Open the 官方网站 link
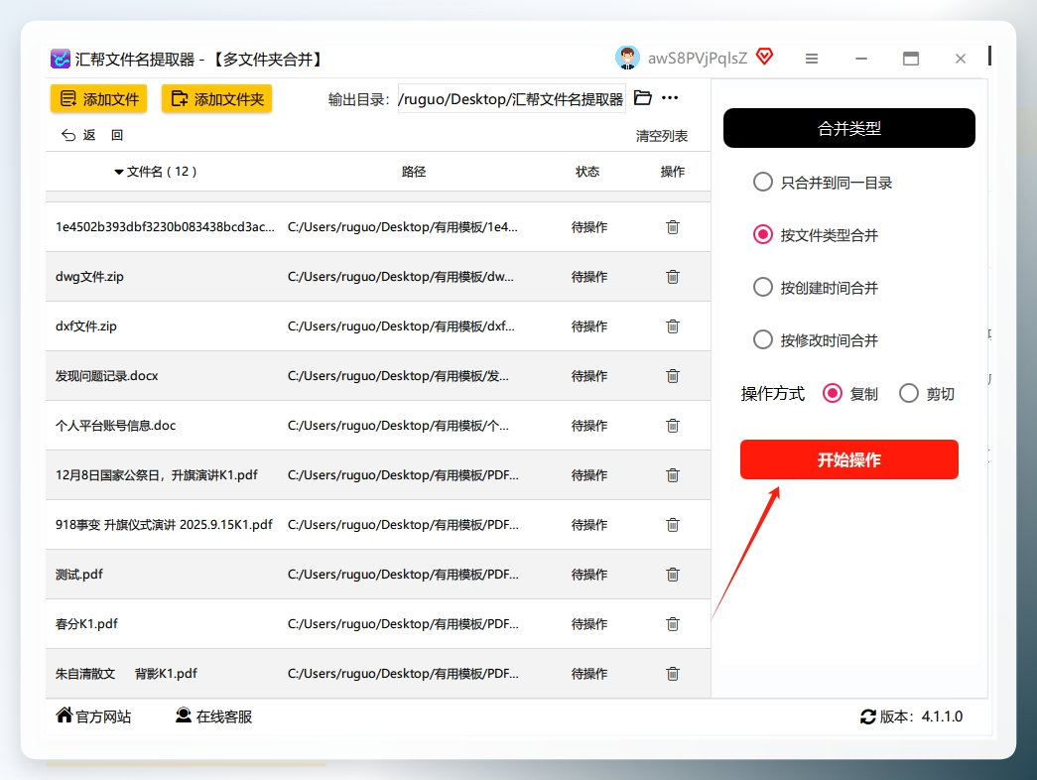 click(x=93, y=715)
